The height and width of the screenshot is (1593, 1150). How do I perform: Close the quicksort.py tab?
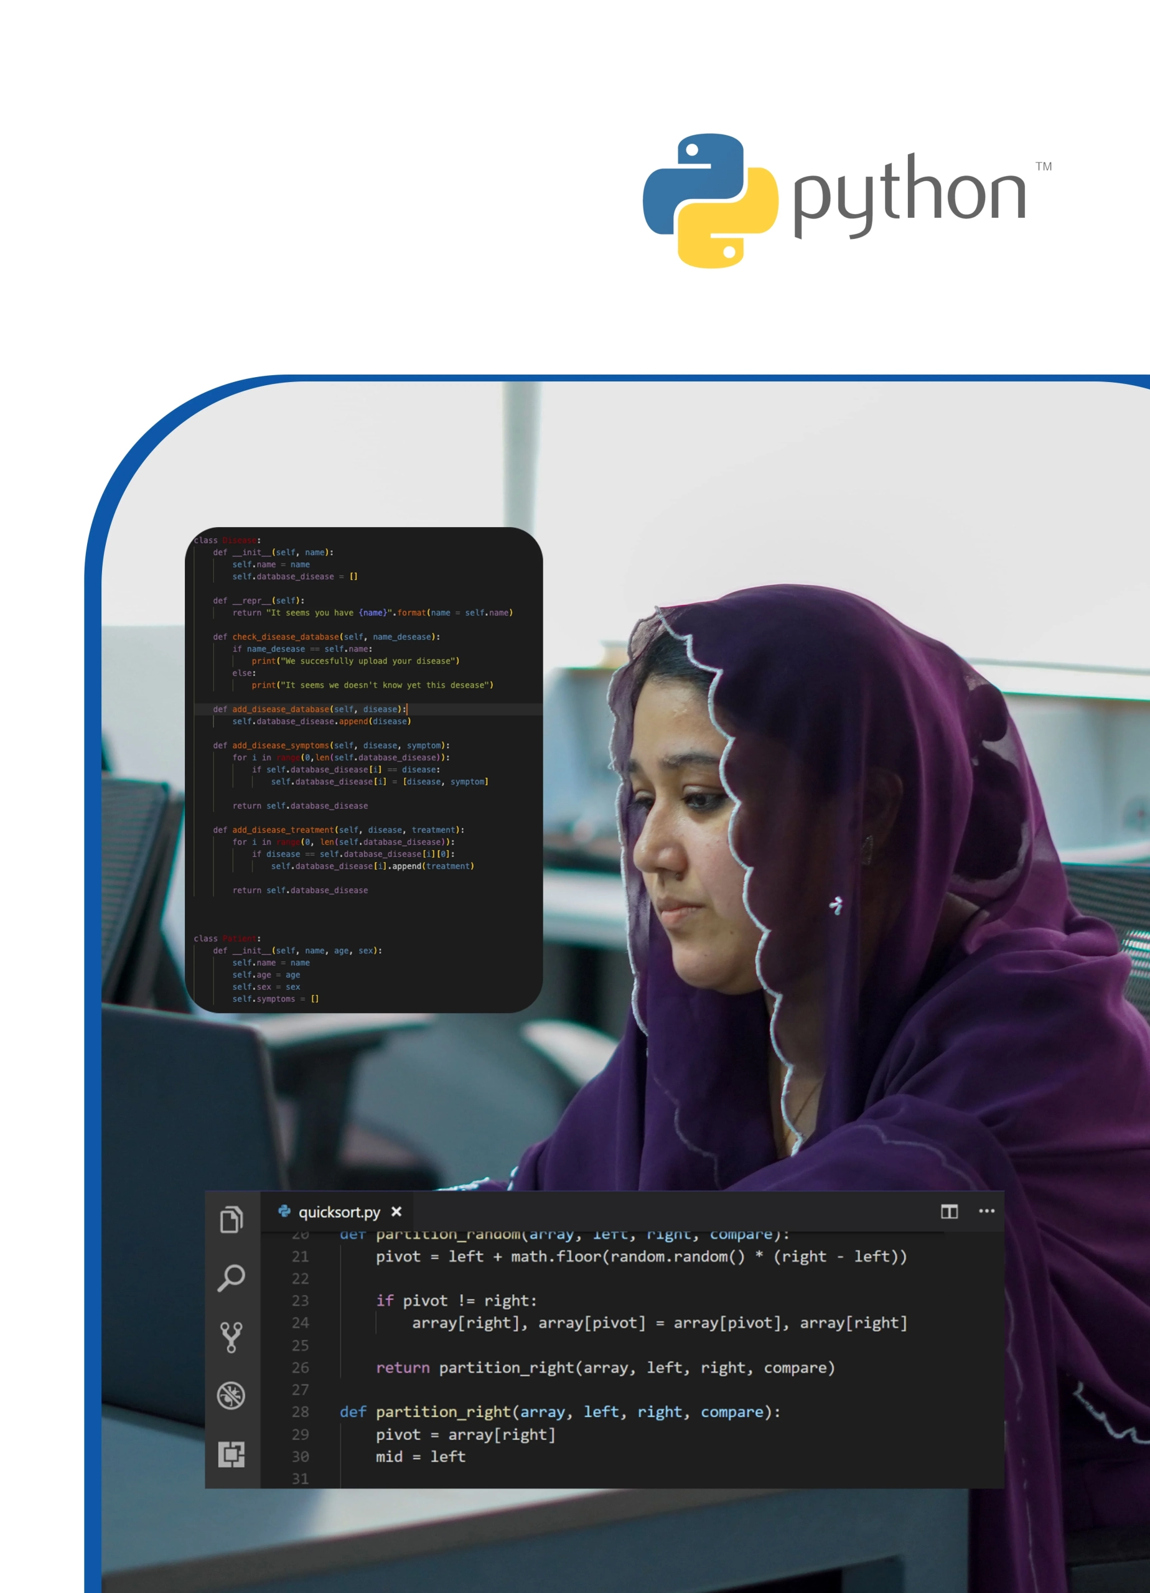(x=396, y=1212)
